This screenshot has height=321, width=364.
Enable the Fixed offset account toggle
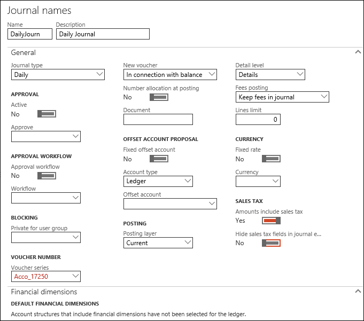pyautogui.click(x=159, y=159)
